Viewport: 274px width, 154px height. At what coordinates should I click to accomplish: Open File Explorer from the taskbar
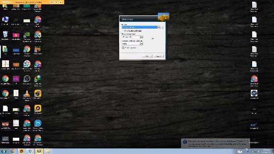click(x=48, y=151)
